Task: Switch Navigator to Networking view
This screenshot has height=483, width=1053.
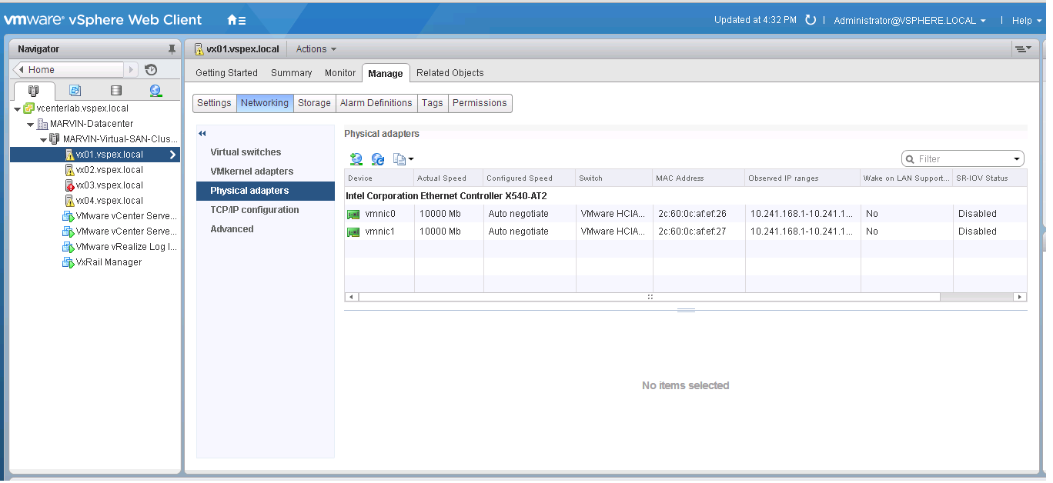Action: pyautogui.click(x=156, y=91)
